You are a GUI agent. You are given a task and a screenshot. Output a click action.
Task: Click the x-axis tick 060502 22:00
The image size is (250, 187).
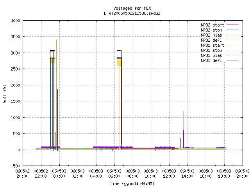coord(41,173)
